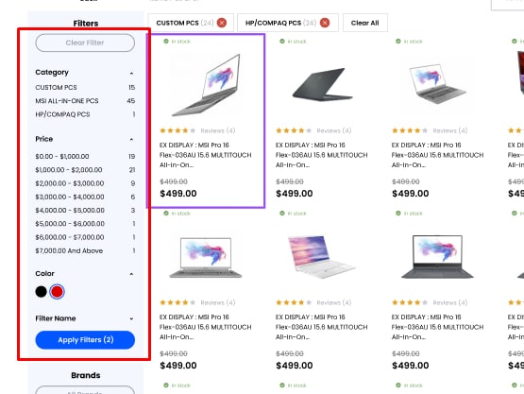Screen dimensions: 524x394
Task: Remove the HP/COMPAQ PCS filter chip
Action: click(325, 23)
